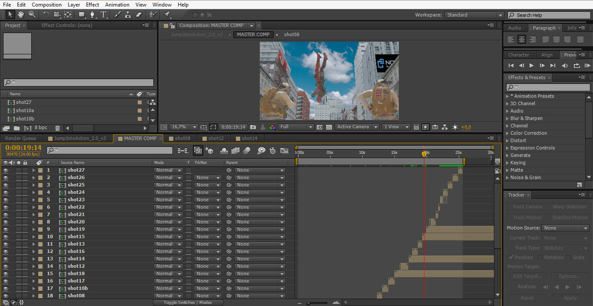Take a snapshot with the camera icon
Image resolution: width=593 pixels, height=306 pixels.
point(253,127)
